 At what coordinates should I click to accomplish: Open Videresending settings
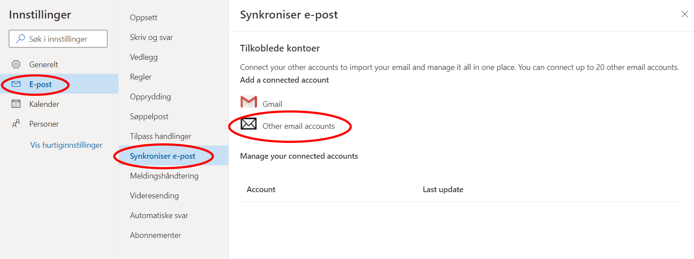(x=154, y=196)
